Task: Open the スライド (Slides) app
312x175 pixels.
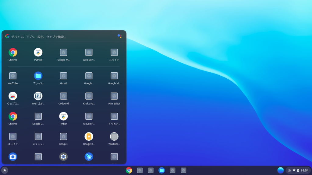Action: tap(114, 52)
